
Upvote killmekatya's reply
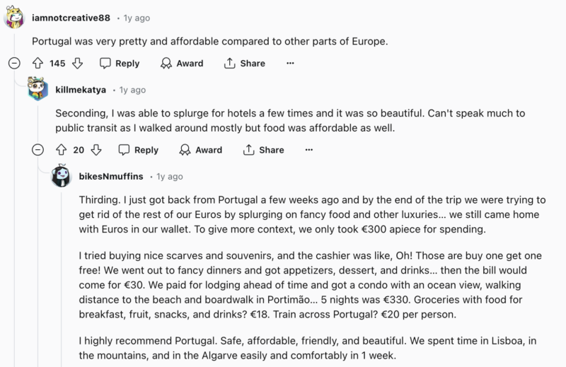coord(61,150)
